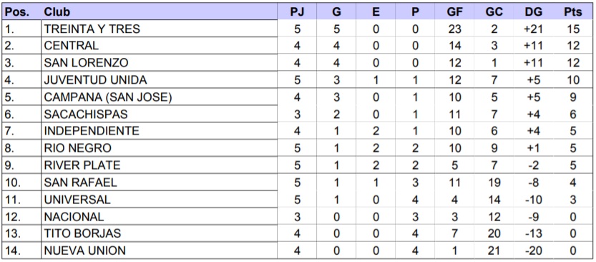Select the SAN RAFAEL club cell

pyautogui.click(x=160, y=182)
